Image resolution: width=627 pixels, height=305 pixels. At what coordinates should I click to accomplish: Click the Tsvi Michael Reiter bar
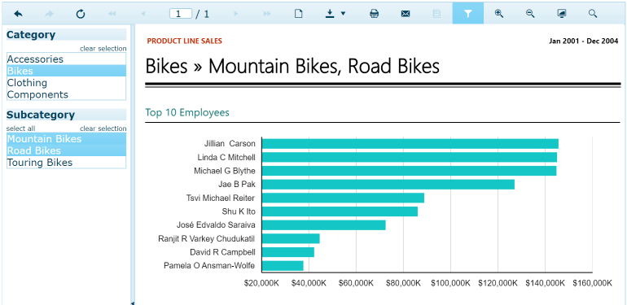tap(343, 198)
